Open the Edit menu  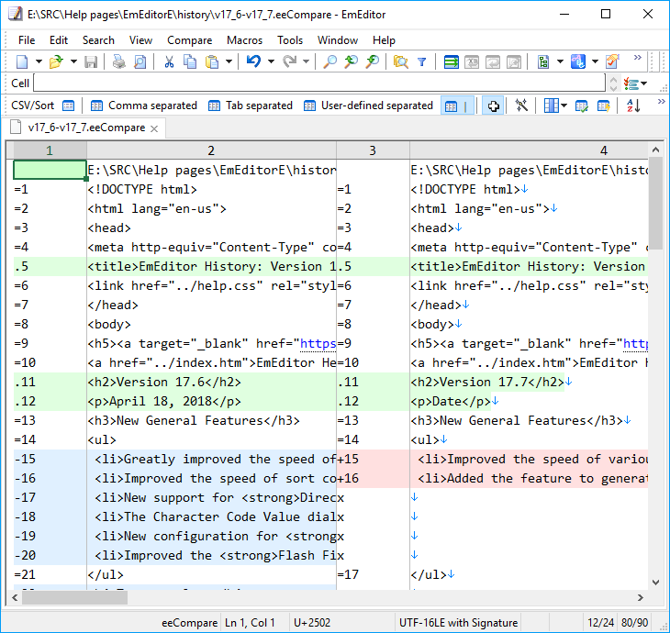pos(59,40)
